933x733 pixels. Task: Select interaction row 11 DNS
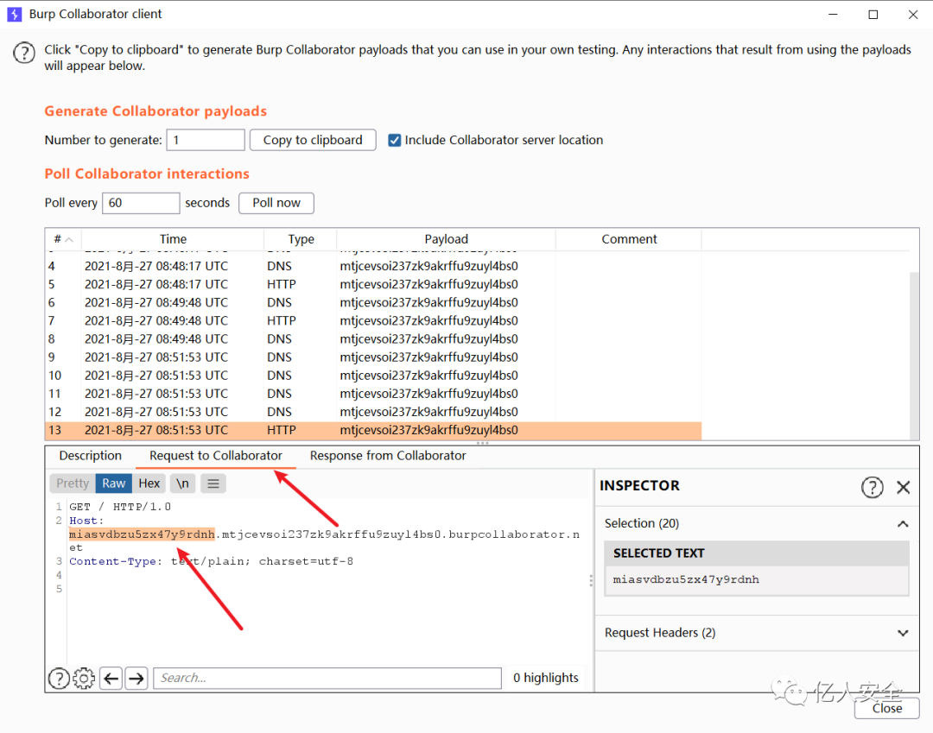[x=373, y=395]
